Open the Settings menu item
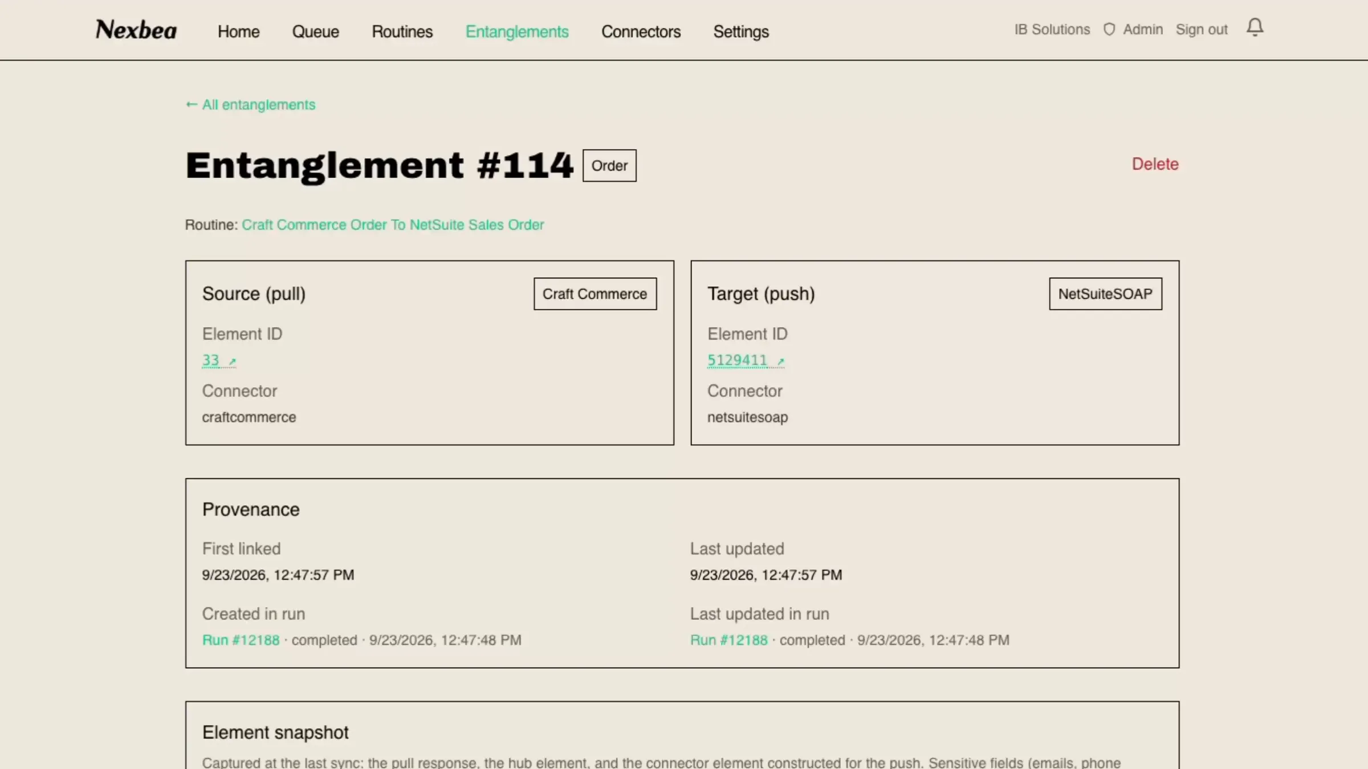 click(741, 32)
